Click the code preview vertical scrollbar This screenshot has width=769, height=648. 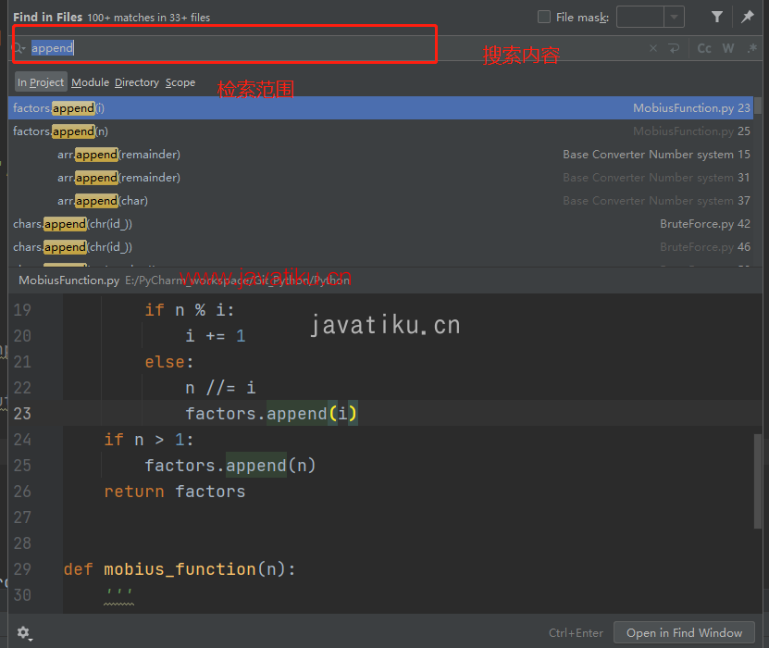click(x=758, y=480)
